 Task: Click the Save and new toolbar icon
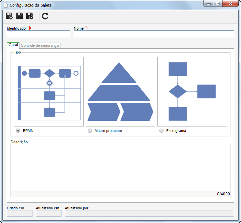9,16
